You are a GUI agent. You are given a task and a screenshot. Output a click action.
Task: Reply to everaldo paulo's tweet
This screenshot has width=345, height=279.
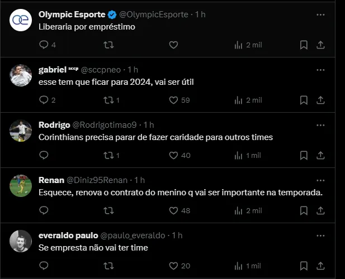(44, 266)
